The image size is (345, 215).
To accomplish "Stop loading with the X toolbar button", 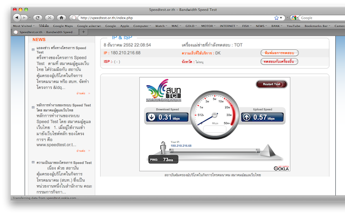I will pyautogui.click(x=50, y=18).
